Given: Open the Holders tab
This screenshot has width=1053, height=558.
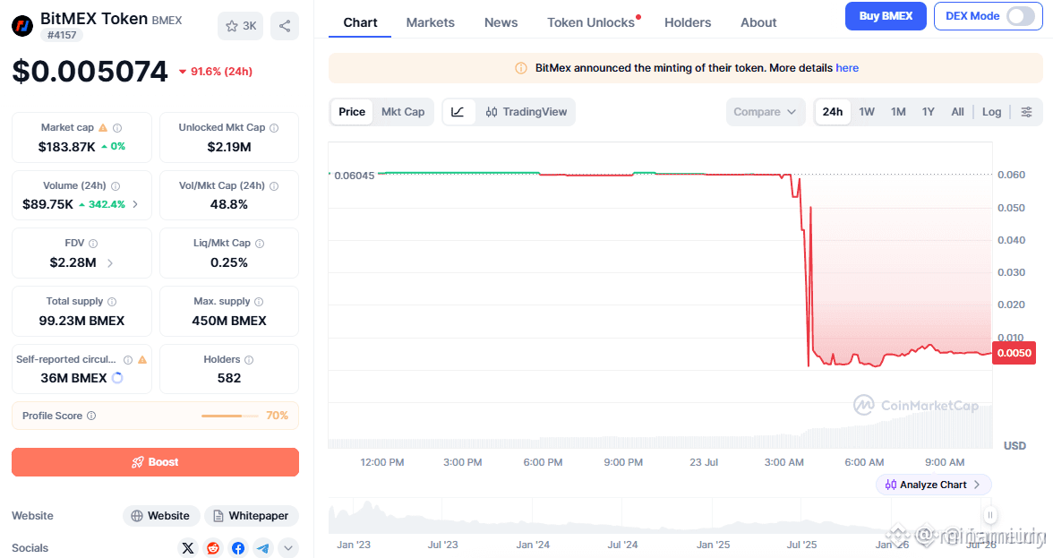Looking at the screenshot, I should coord(688,22).
